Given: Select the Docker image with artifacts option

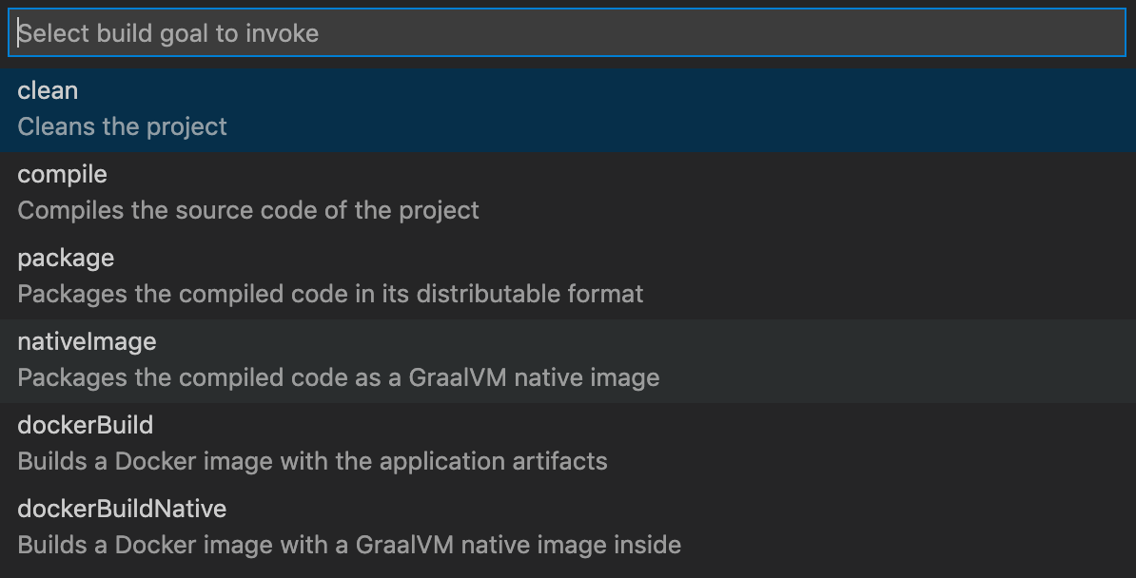Looking at the screenshot, I should (x=568, y=445).
